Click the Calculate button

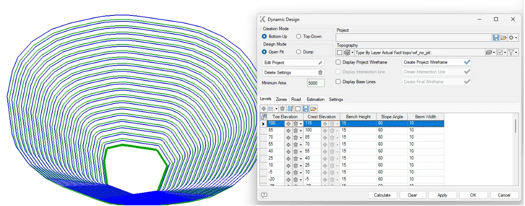click(x=382, y=195)
